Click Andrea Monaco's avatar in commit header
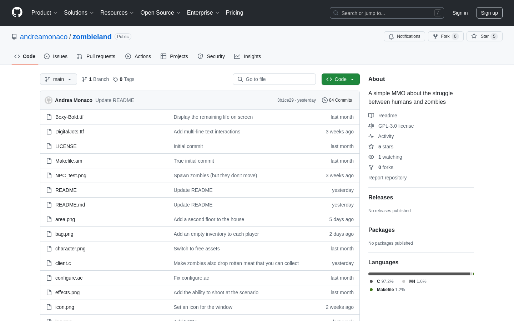 tap(49, 100)
